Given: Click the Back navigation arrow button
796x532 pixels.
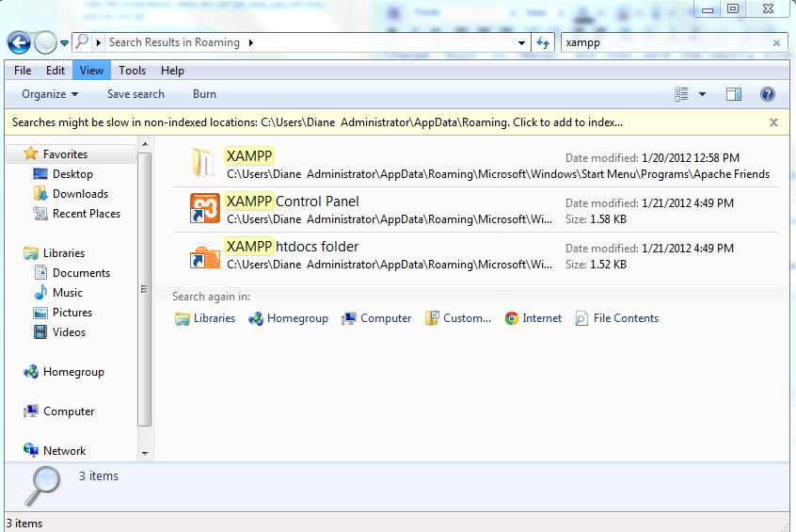Looking at the screenshot, I should pos(19,42).
